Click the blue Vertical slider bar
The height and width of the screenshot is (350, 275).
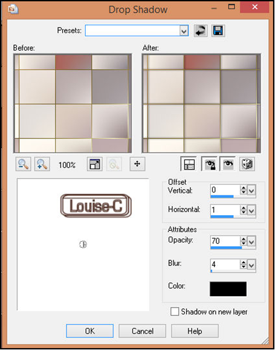point(222,196)
